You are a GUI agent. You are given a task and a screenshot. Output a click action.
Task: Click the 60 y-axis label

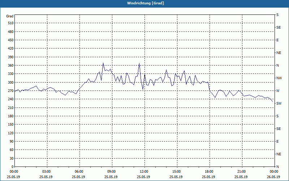tap(12, 150)
